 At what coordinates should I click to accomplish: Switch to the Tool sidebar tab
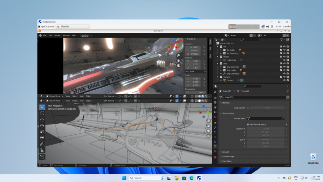tap(210, 49)
